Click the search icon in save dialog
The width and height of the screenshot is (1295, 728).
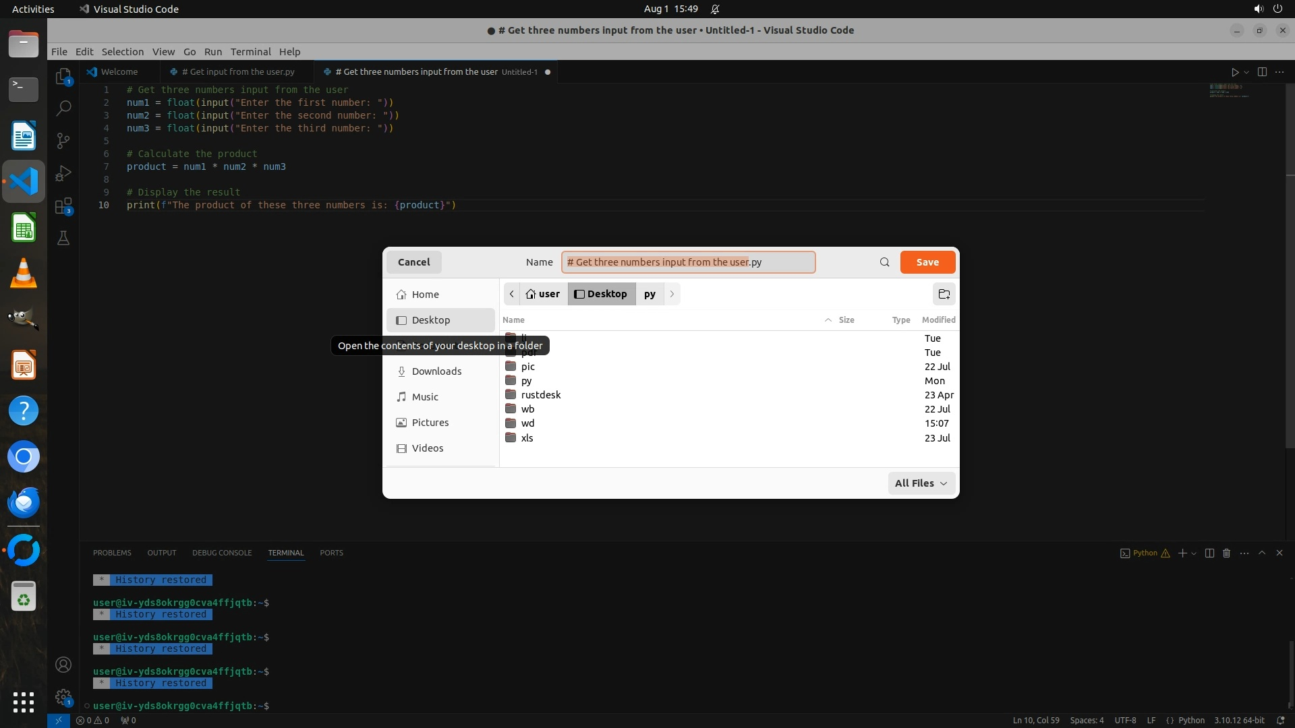click(x=884, y=262)
